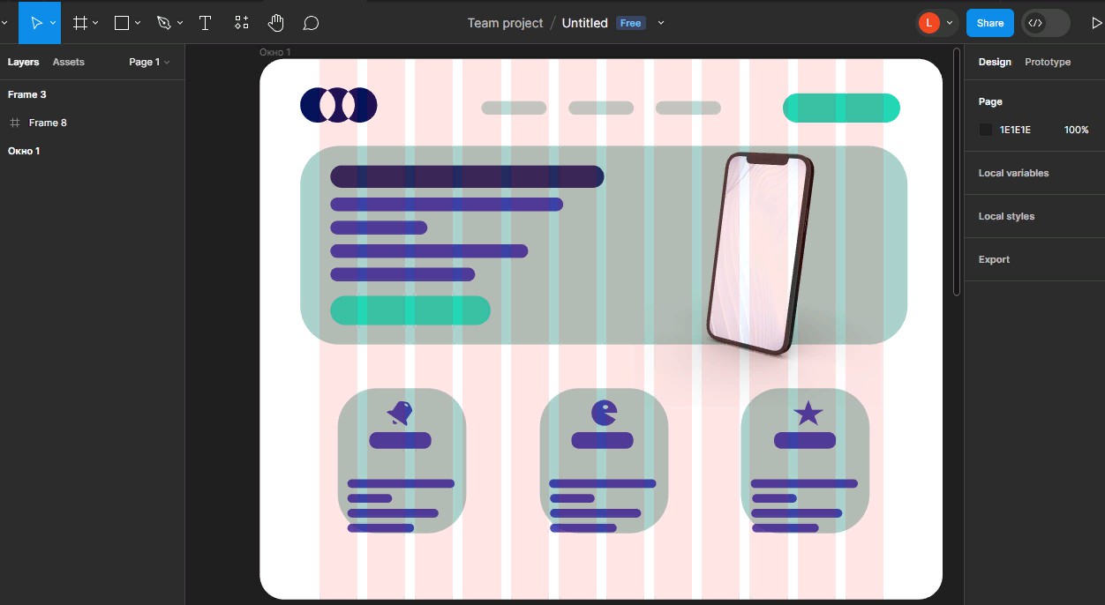The width and height of the screenshot is (1105, 605).
Task: Click the 1E1E1E hex value
Action: [x=1015, y=130]
